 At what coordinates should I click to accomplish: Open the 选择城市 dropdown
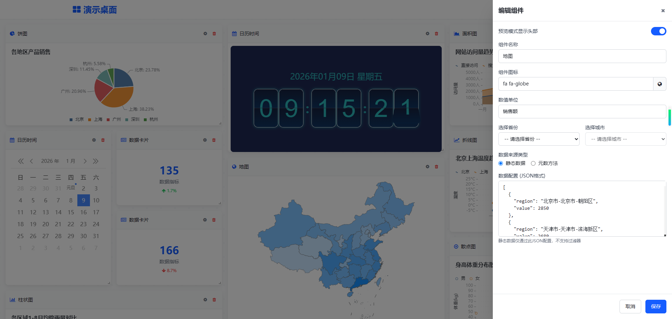625,139
